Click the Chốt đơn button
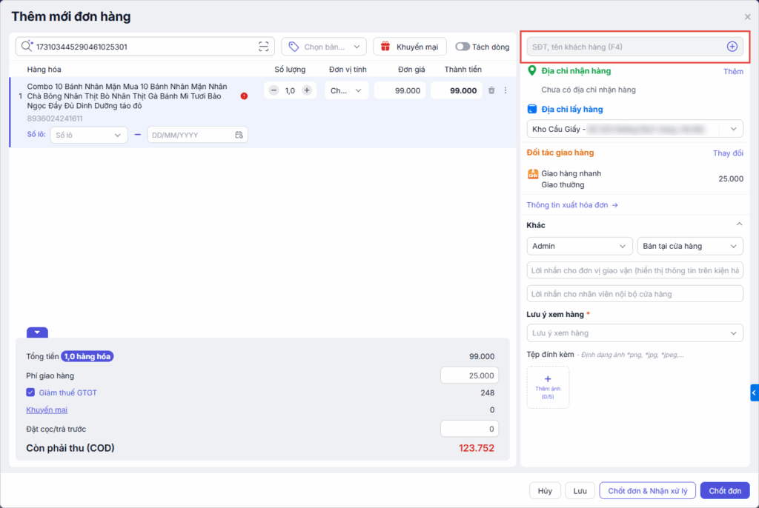The height and width of the screenshot is (508, 759). point(724,491)
